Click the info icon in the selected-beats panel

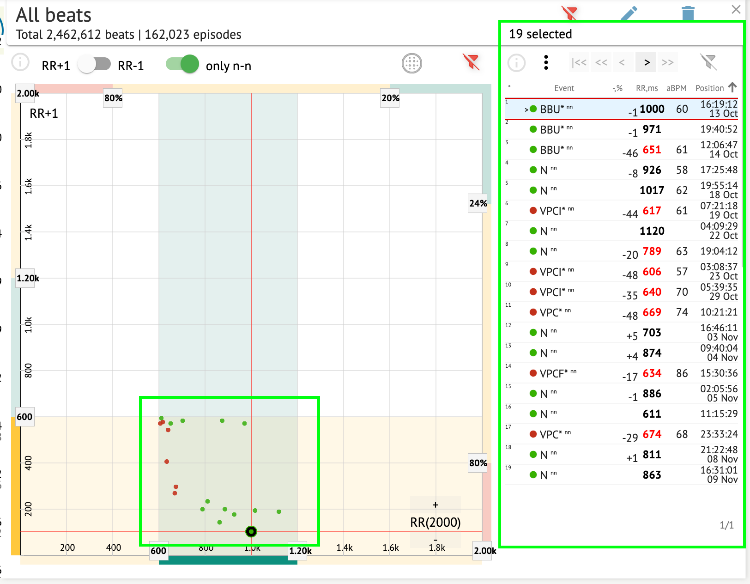(516, 63)
